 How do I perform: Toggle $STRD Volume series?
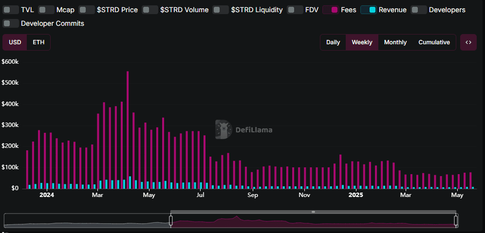pos(150,10)
